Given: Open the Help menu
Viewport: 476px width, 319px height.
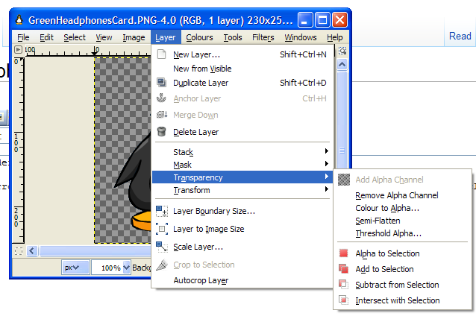Looking at the screenshot, I should (x=335, y=37).
